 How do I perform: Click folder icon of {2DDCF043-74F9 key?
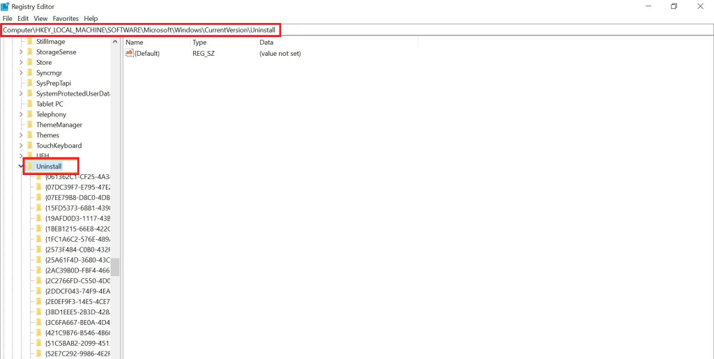coord(39,291)
